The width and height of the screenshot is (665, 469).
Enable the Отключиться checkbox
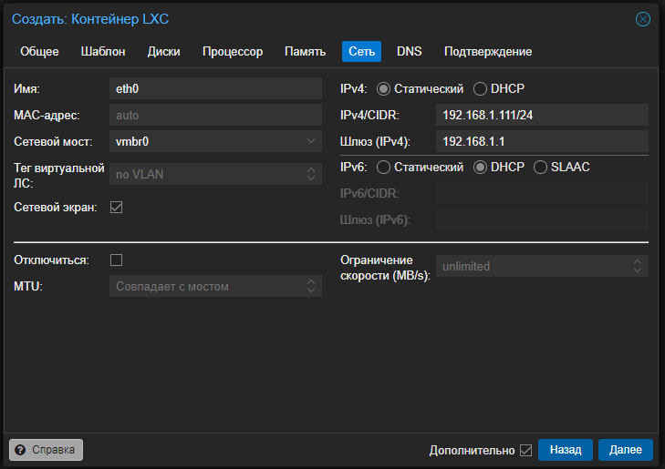[116, 260]
